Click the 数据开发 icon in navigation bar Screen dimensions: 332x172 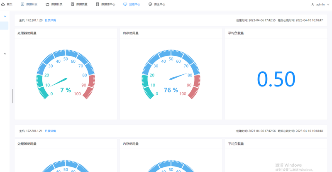(22, 4)
